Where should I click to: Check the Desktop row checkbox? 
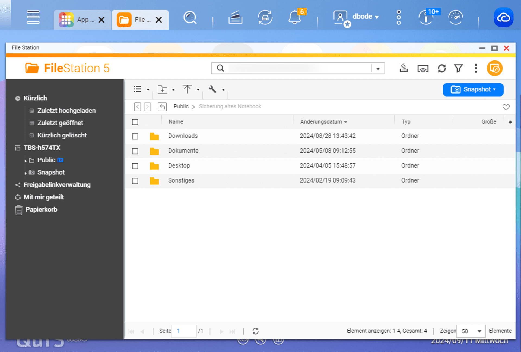click(x=135, y=166)
